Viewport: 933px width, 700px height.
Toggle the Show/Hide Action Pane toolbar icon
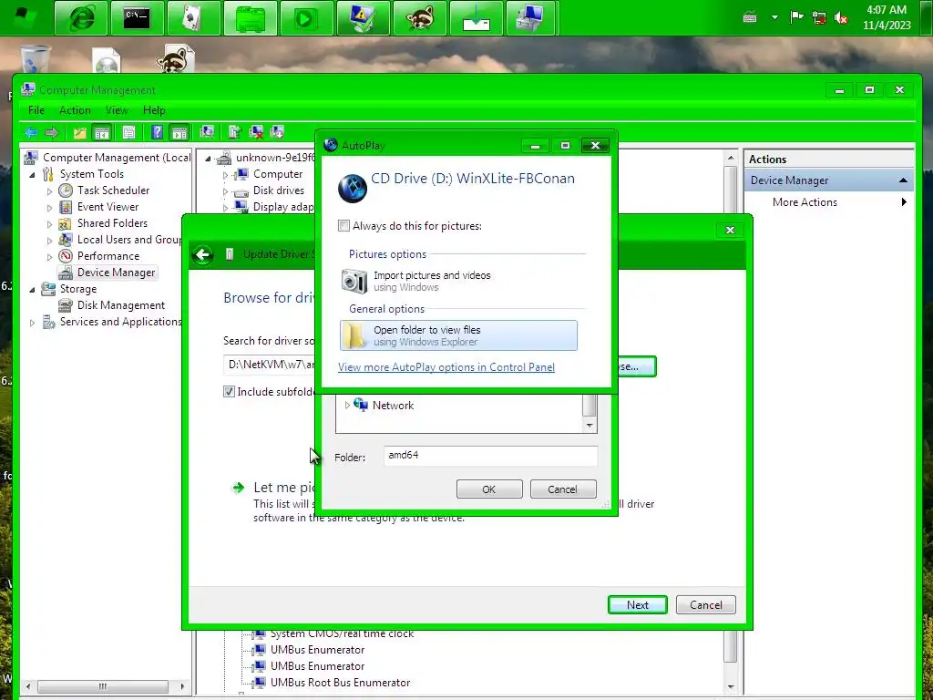click(179, 132)
